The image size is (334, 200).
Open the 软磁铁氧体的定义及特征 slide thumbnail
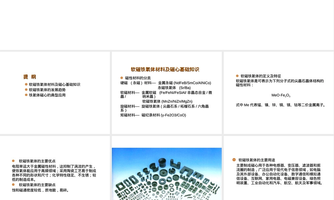(279, 93)
